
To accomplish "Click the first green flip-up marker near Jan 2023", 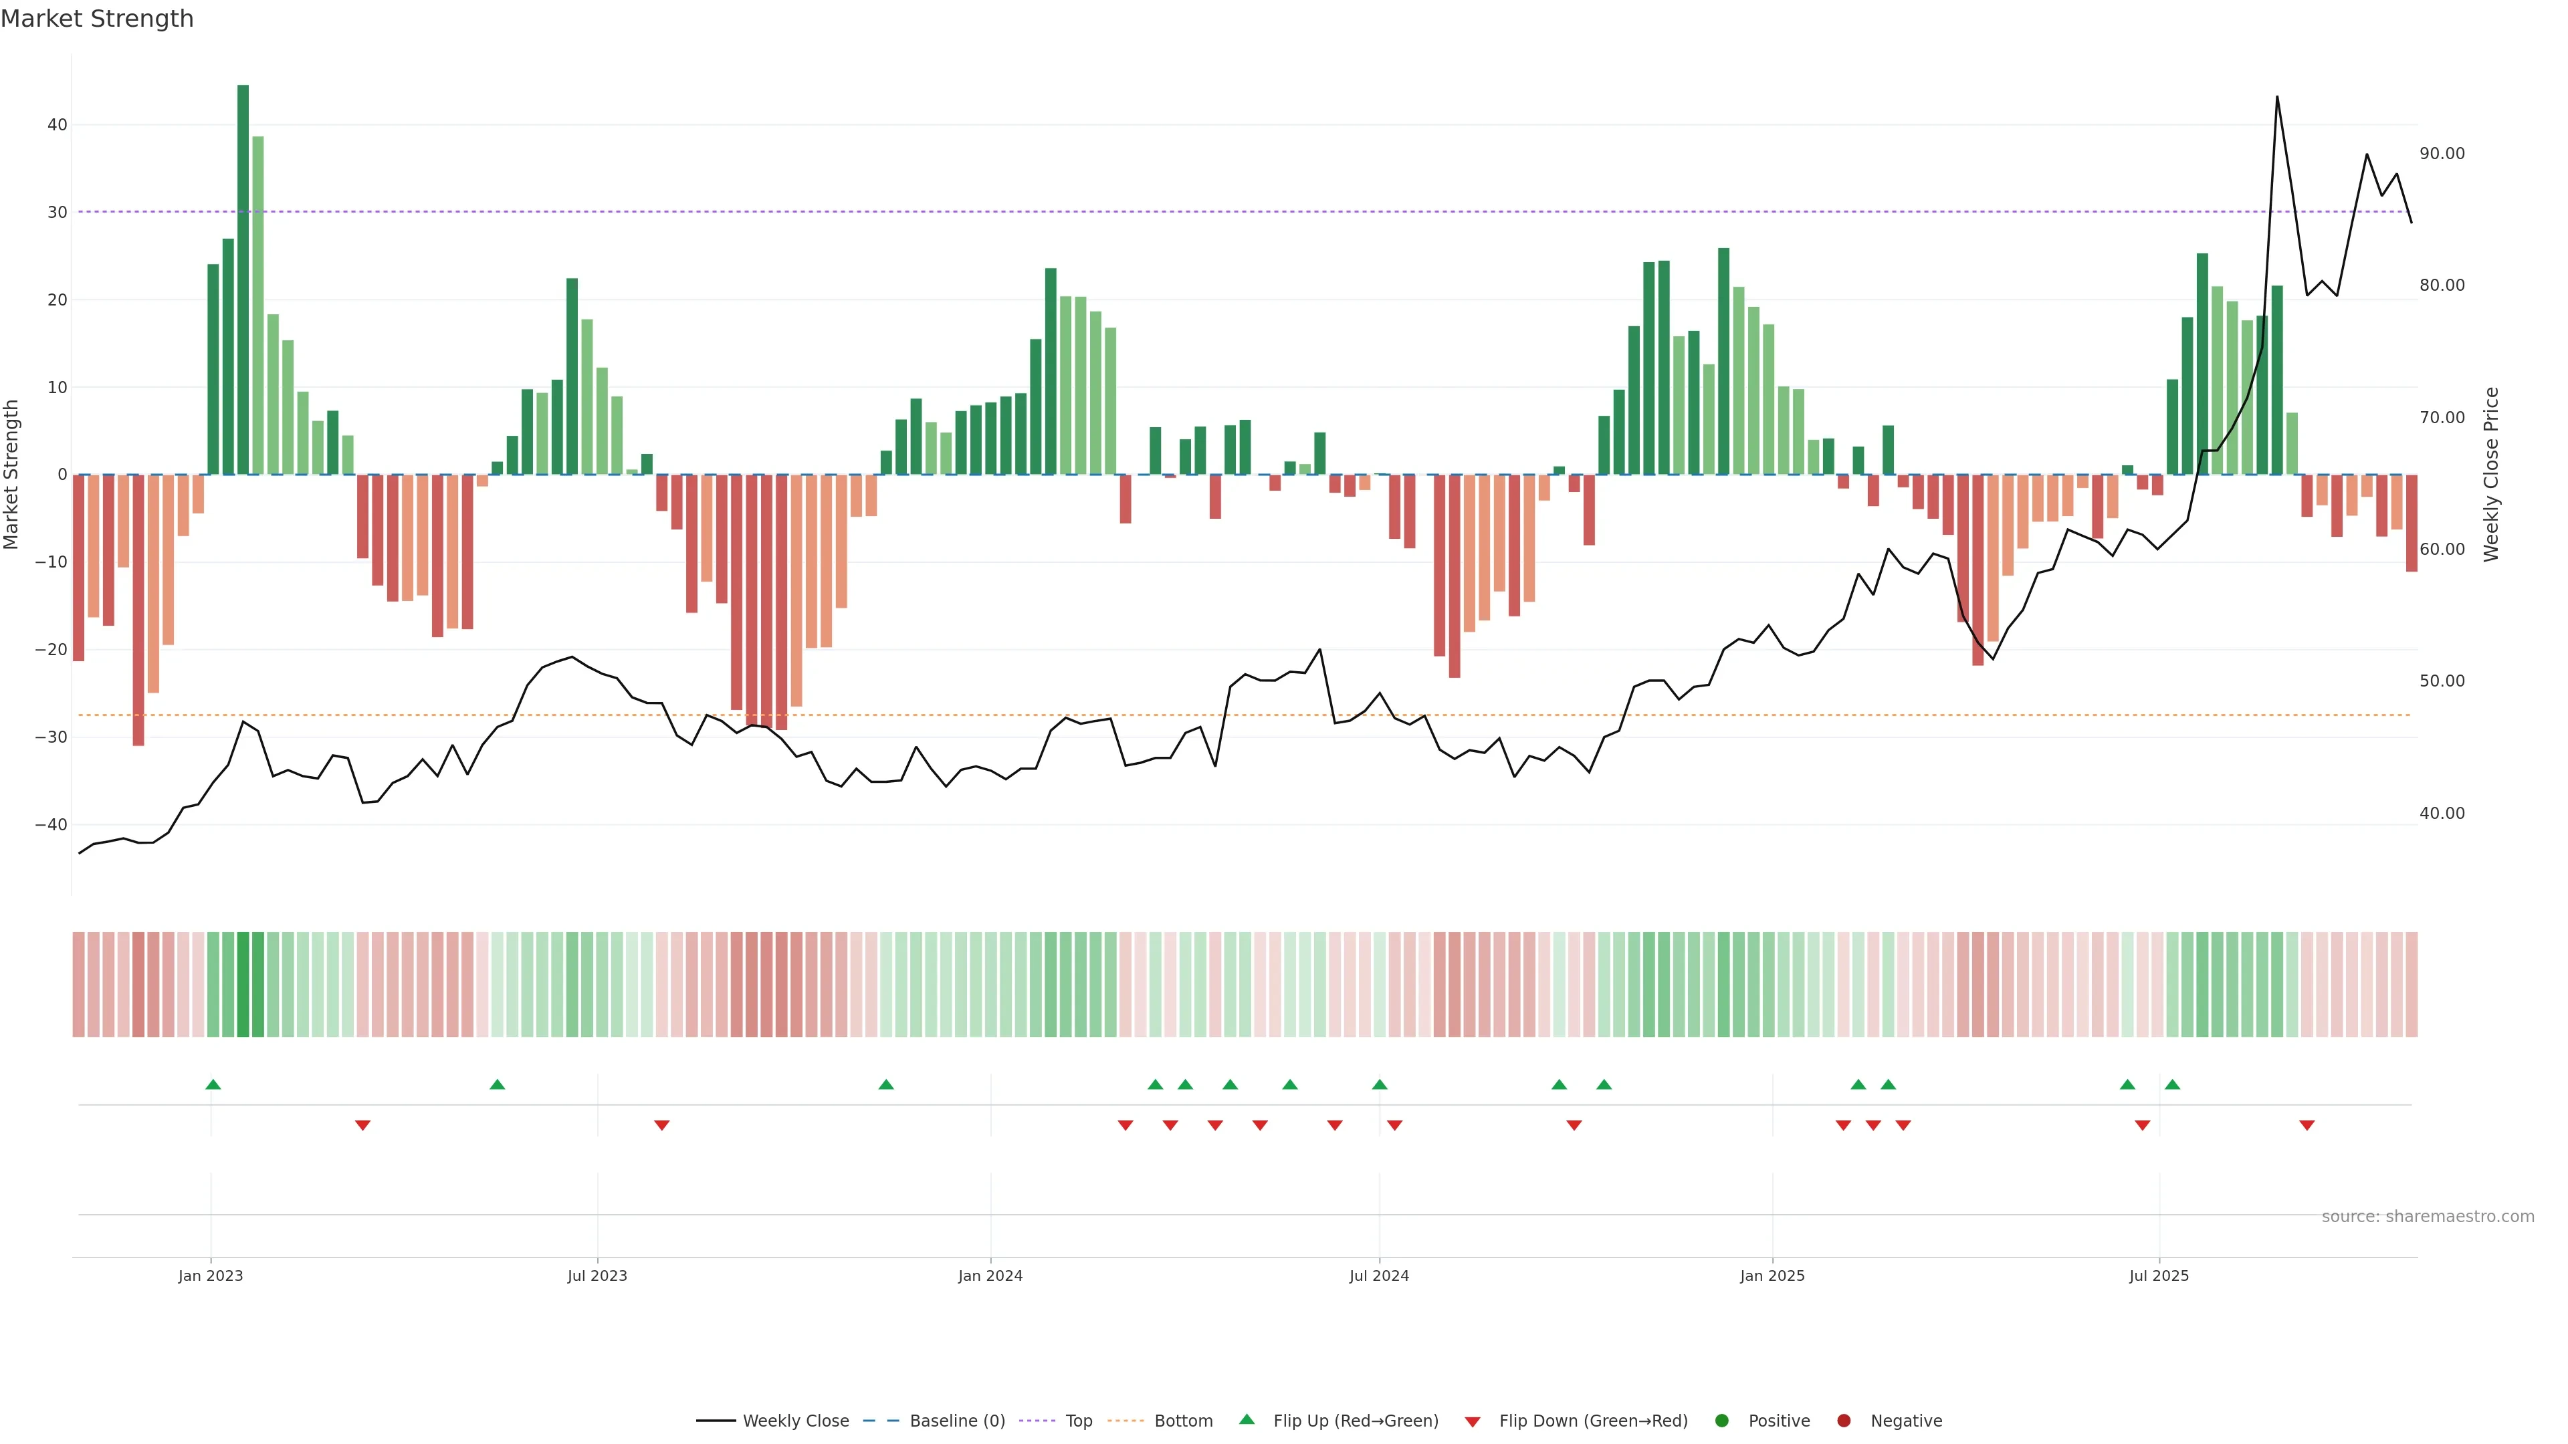I will point(213,1084).
